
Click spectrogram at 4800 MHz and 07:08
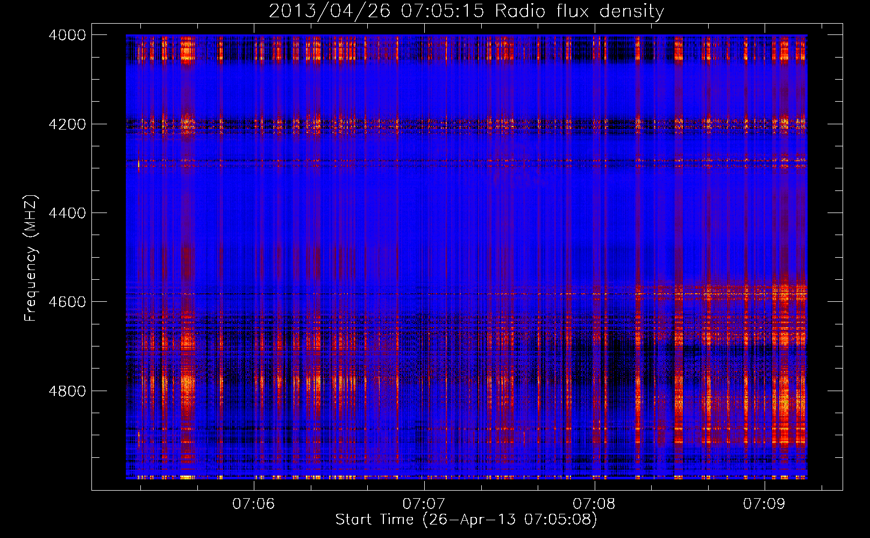tap(595, 391)
